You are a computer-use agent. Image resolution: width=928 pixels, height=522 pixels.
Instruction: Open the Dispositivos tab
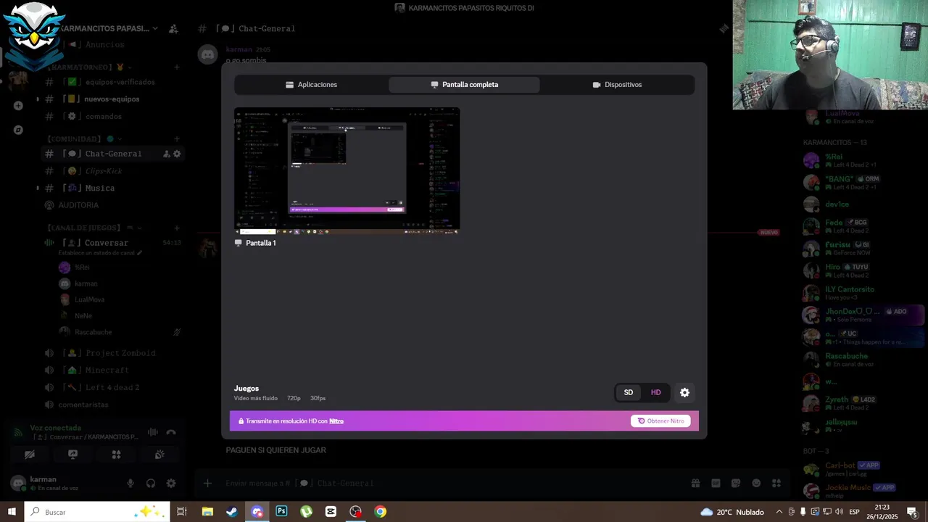pos(617,85)
